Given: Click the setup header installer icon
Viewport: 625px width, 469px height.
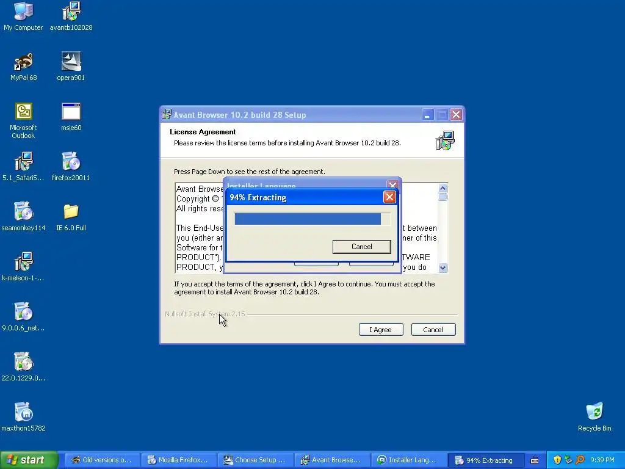Looking at the screenshot, I should tap(445, 140).
